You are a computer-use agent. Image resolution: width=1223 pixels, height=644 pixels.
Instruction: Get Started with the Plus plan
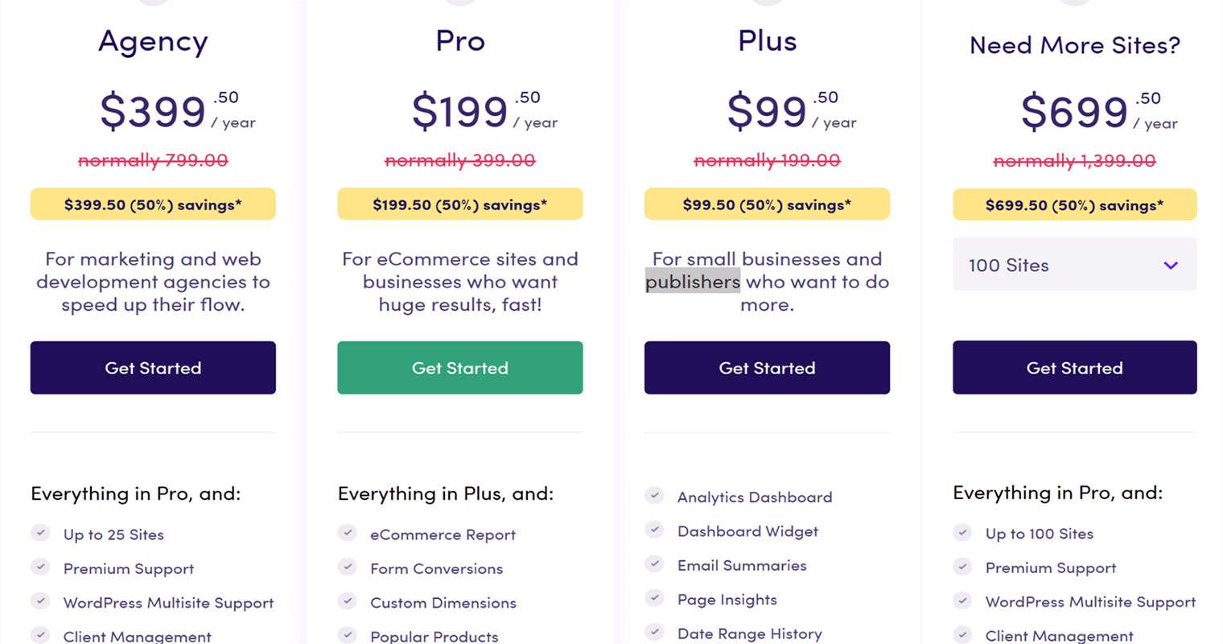767,368
